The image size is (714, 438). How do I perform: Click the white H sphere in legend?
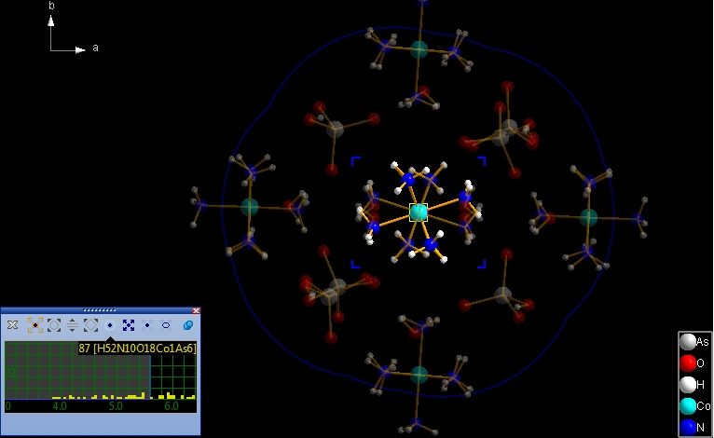687,384
